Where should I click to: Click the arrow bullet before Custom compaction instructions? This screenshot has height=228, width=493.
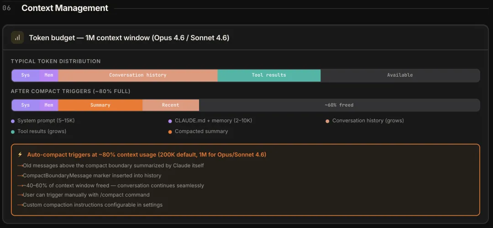[20, 205]
